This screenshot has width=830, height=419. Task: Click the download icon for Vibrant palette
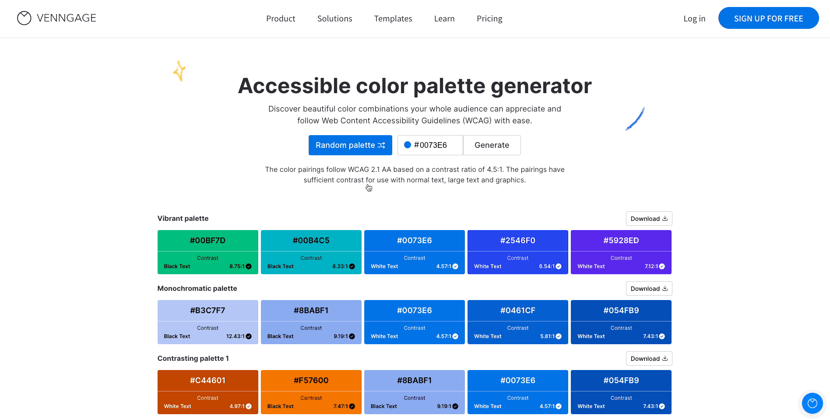point(665,218)
